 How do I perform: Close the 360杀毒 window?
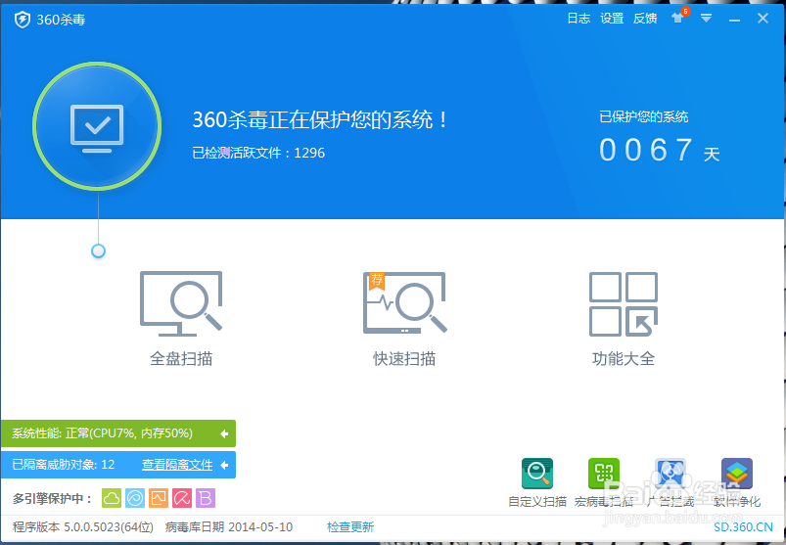[763, 19]
